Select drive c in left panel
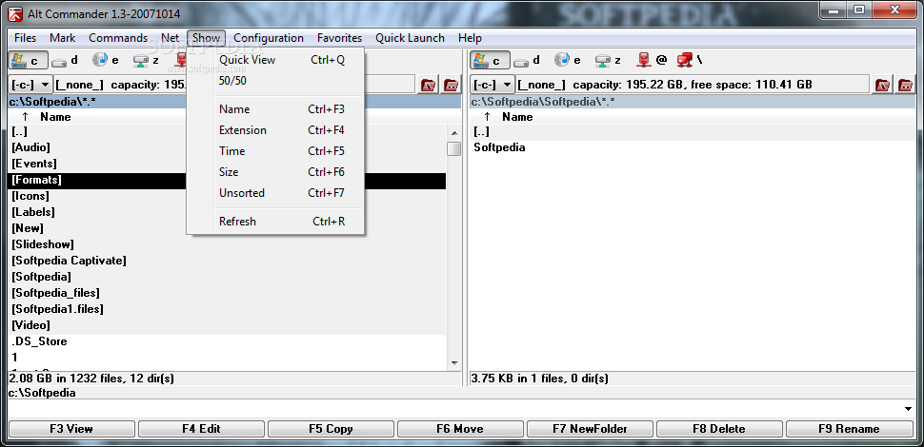The image size is (924, 447). [x=27, y=60]
